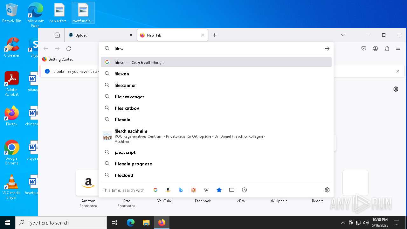Select the 'filesch aschheim' rich suggestion
The image size is (407, 229).
point(216,136)
